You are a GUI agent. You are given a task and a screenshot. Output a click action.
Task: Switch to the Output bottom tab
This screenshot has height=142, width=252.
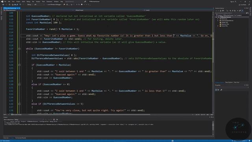[x=12, y=138]
